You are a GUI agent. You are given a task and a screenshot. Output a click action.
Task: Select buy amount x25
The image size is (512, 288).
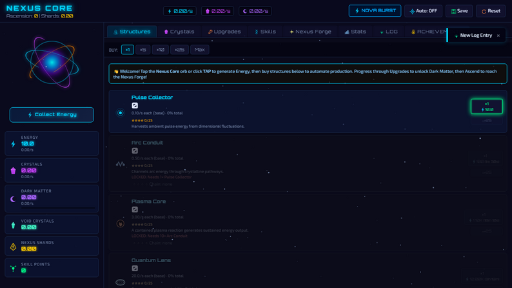(x=179, y=50)
